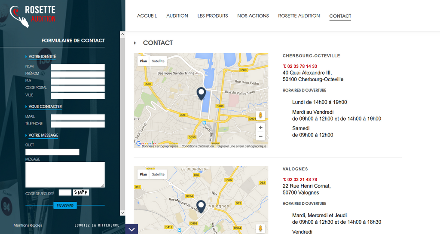Zoom in on the Cherbourg map

pyautogui.click(x=260, y=128)
